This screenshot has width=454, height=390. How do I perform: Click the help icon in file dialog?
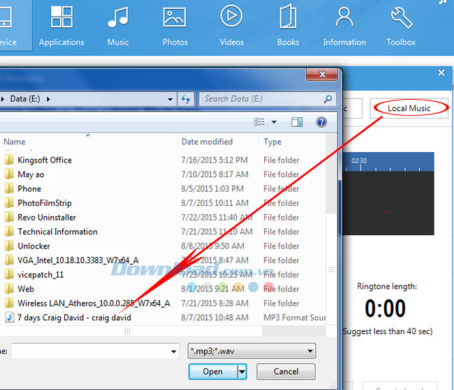pyautogui.click(x=321, y=122)
